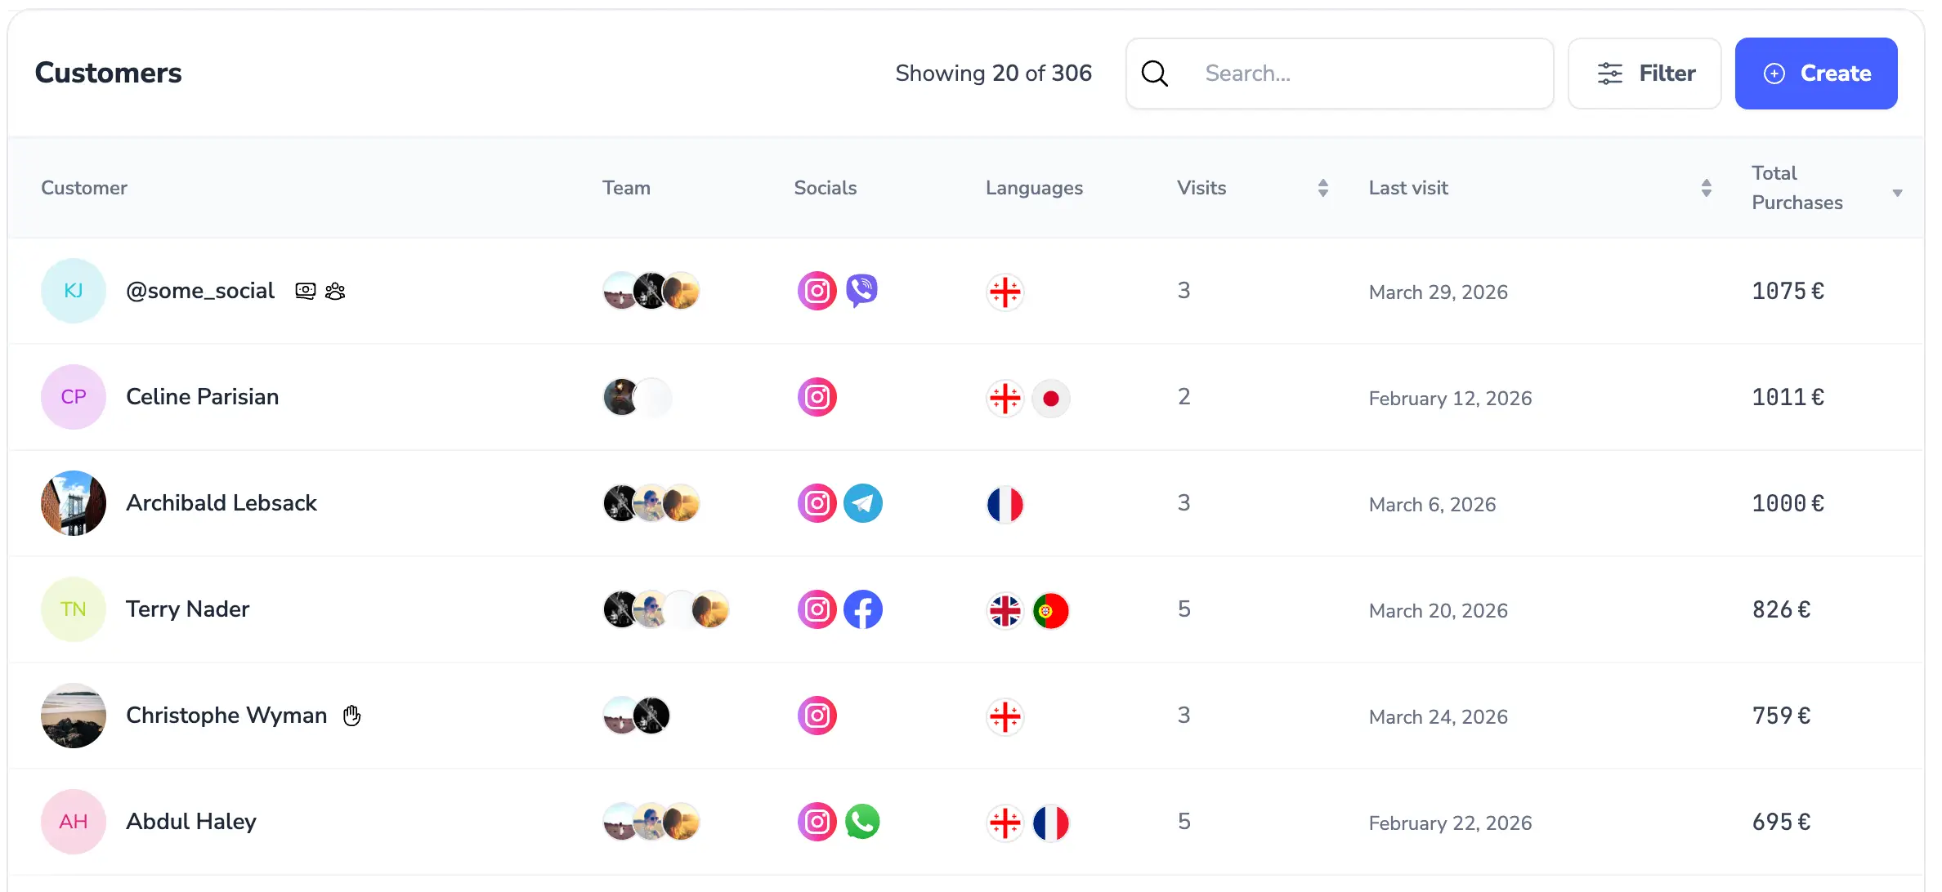Click the French flag for Archibald Lebsack
This screenshot has height=892, width=1942.
1005,504
